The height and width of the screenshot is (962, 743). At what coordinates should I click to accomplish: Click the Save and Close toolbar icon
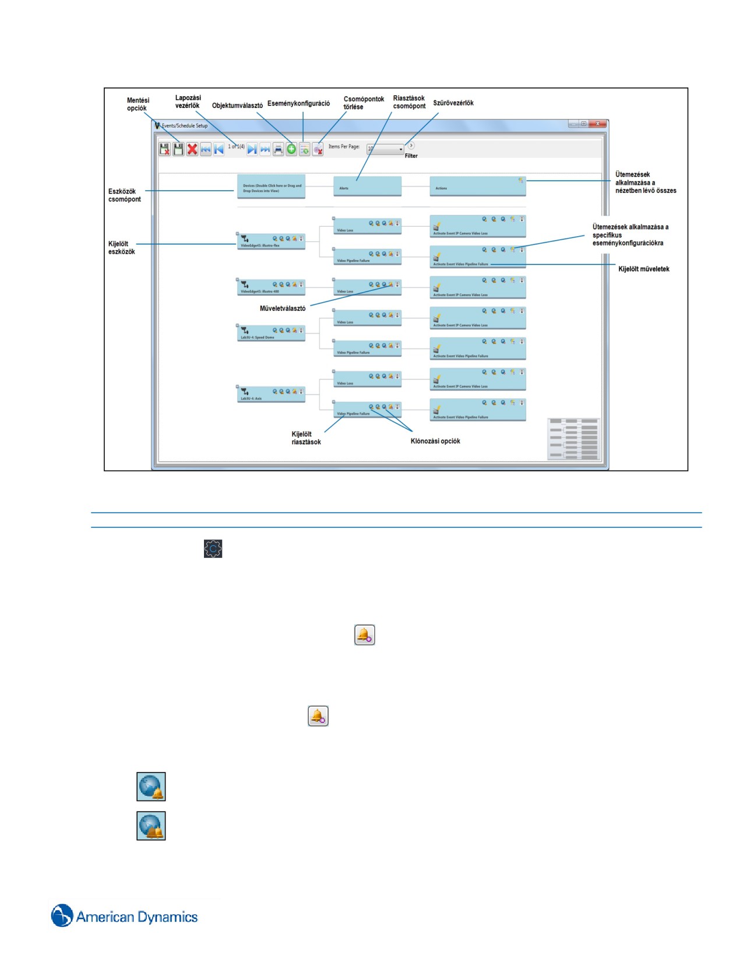pyautogui.click(x=165, y=149)
